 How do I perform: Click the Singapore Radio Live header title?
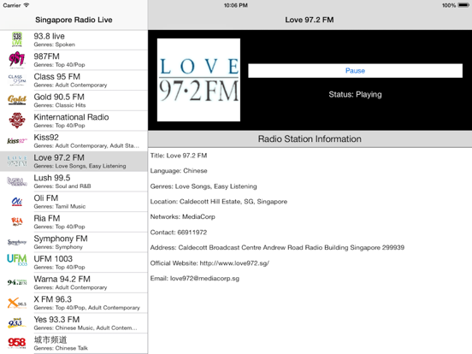(x=74, y=20)
